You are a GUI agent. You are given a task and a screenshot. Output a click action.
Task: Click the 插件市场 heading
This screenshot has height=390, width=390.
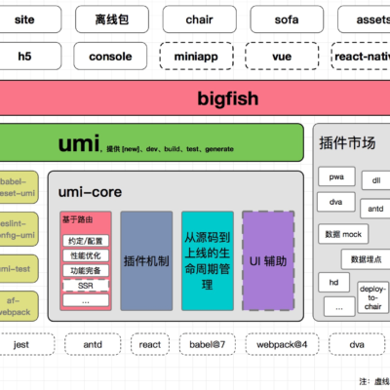pos(347,142)
